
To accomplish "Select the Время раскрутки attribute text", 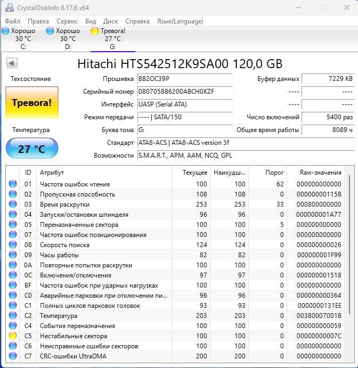I will [64, 205].
